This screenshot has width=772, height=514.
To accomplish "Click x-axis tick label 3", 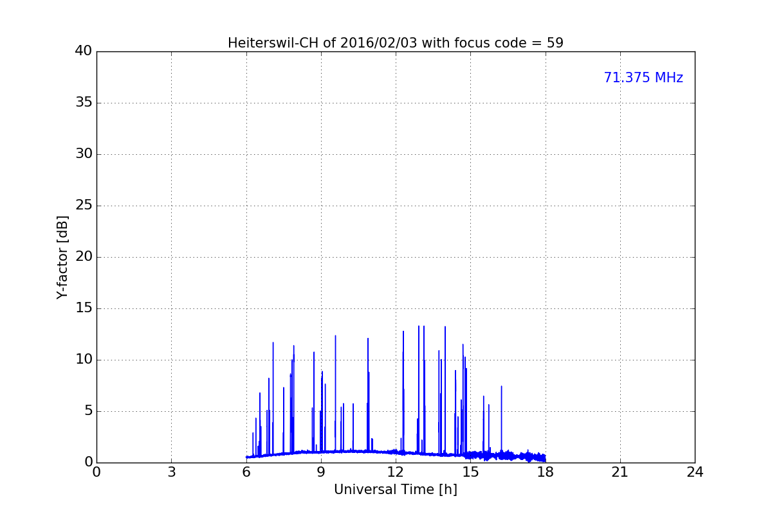I will click(171, 472).
